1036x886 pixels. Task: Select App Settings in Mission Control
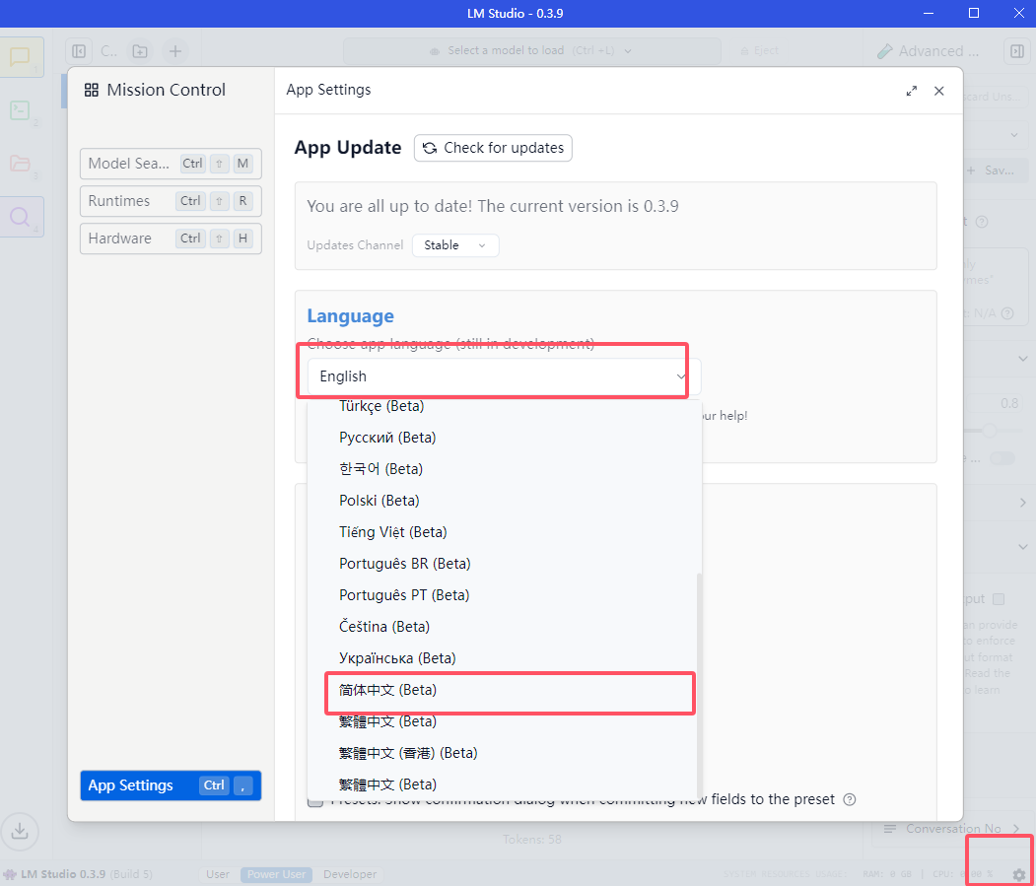pos(171,785)
